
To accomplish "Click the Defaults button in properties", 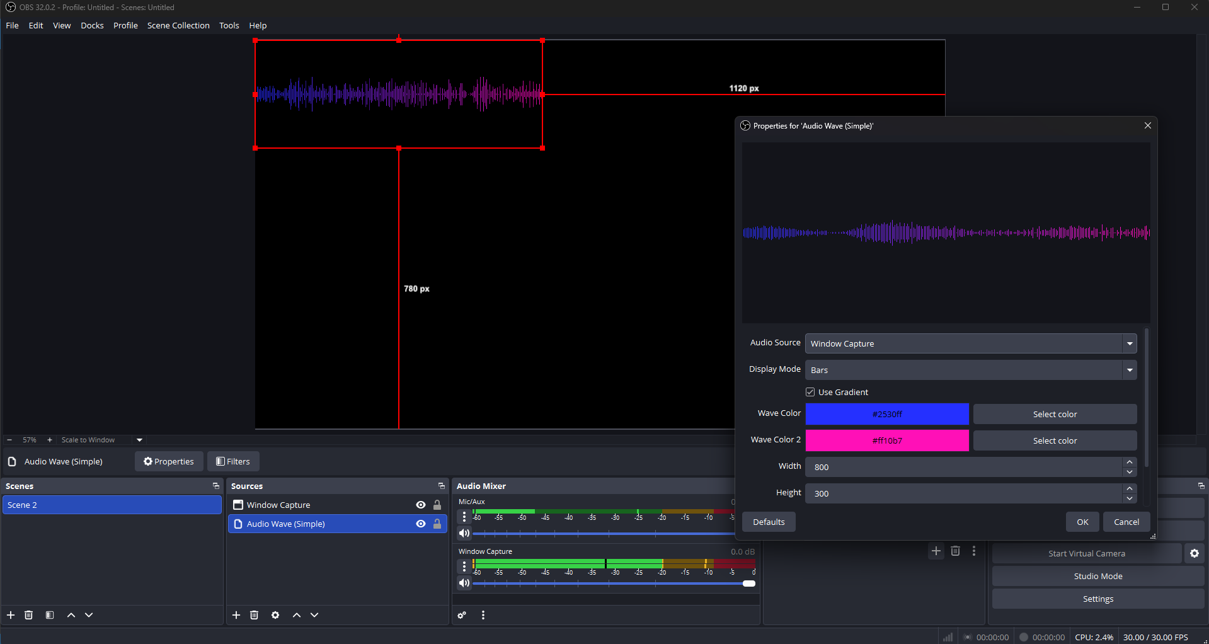I will click(768, 522).
